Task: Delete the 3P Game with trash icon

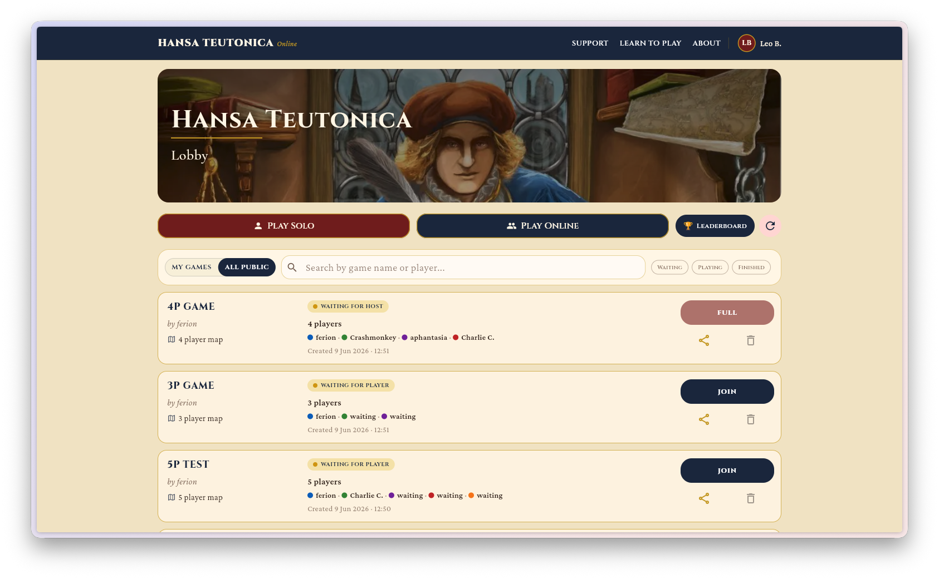Action: [x=751, y=419]
